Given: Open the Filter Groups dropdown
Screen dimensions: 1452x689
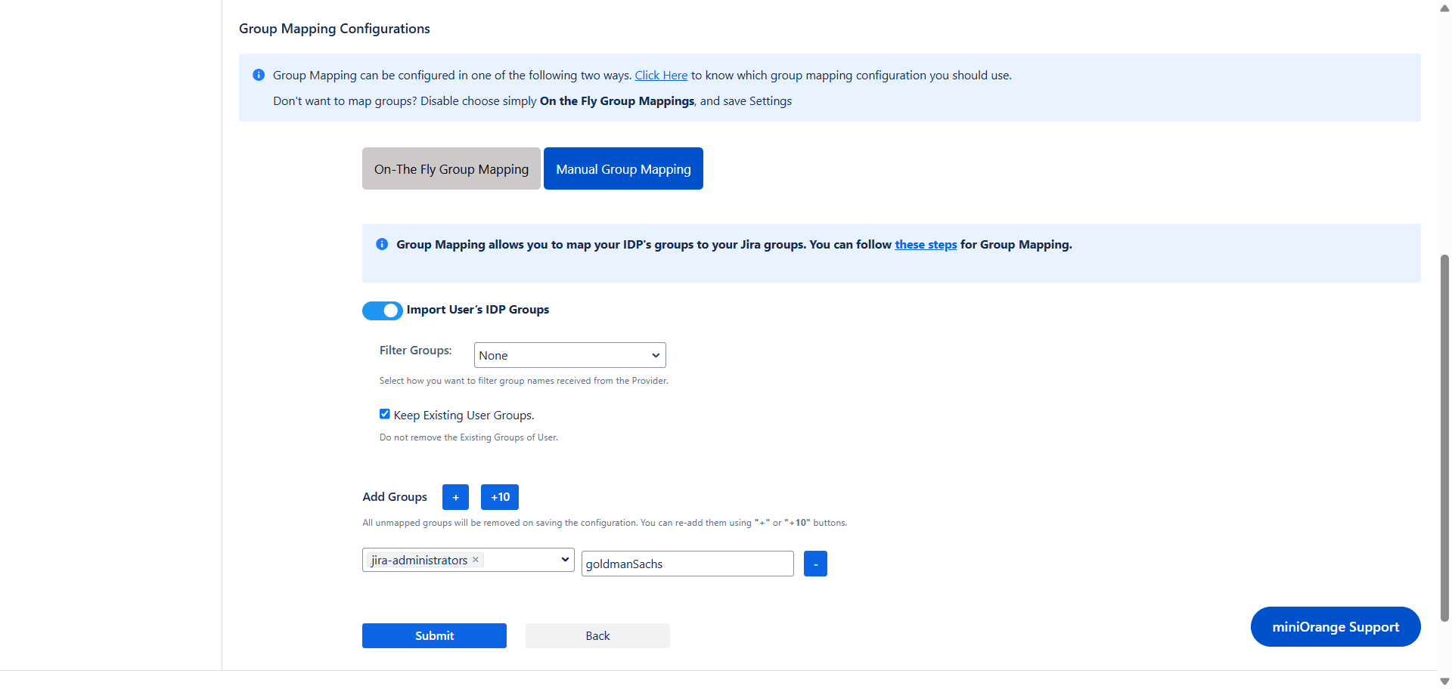Looking at the screenshot, I should point(569,355).
